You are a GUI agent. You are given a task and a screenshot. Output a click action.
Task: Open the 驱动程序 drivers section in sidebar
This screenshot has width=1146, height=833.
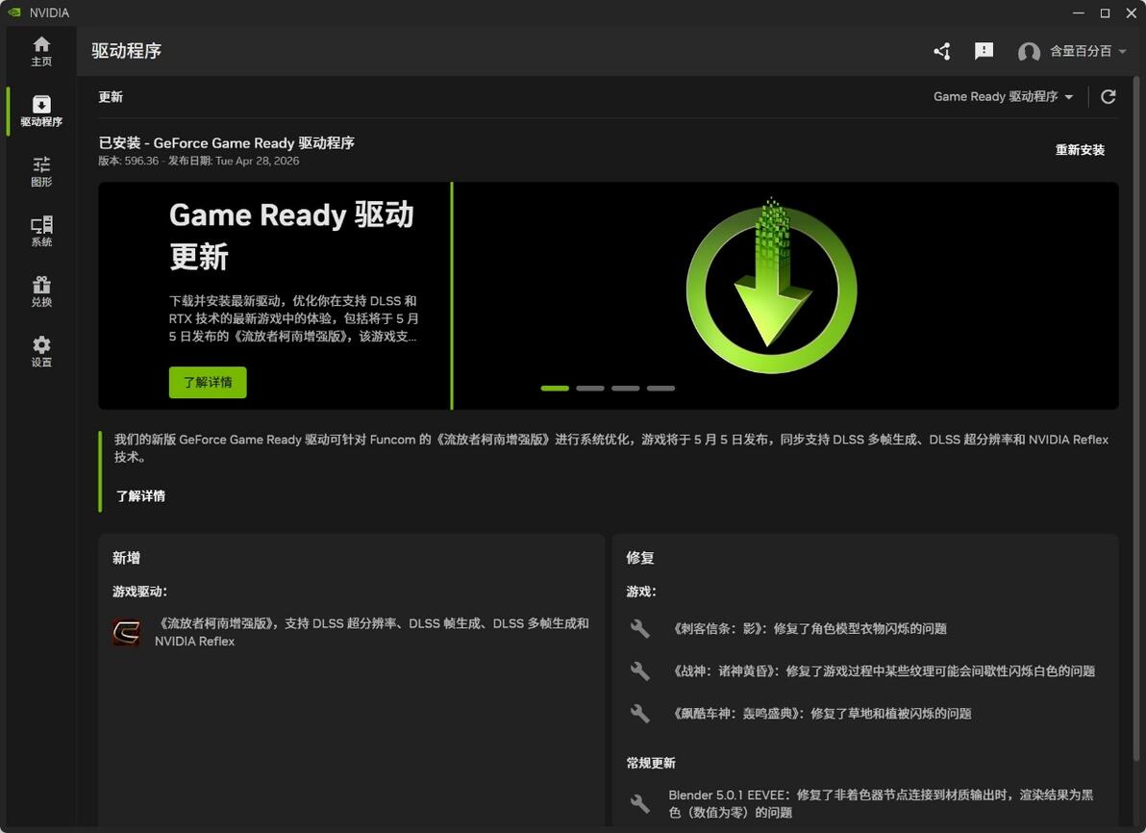click(41, 112)
